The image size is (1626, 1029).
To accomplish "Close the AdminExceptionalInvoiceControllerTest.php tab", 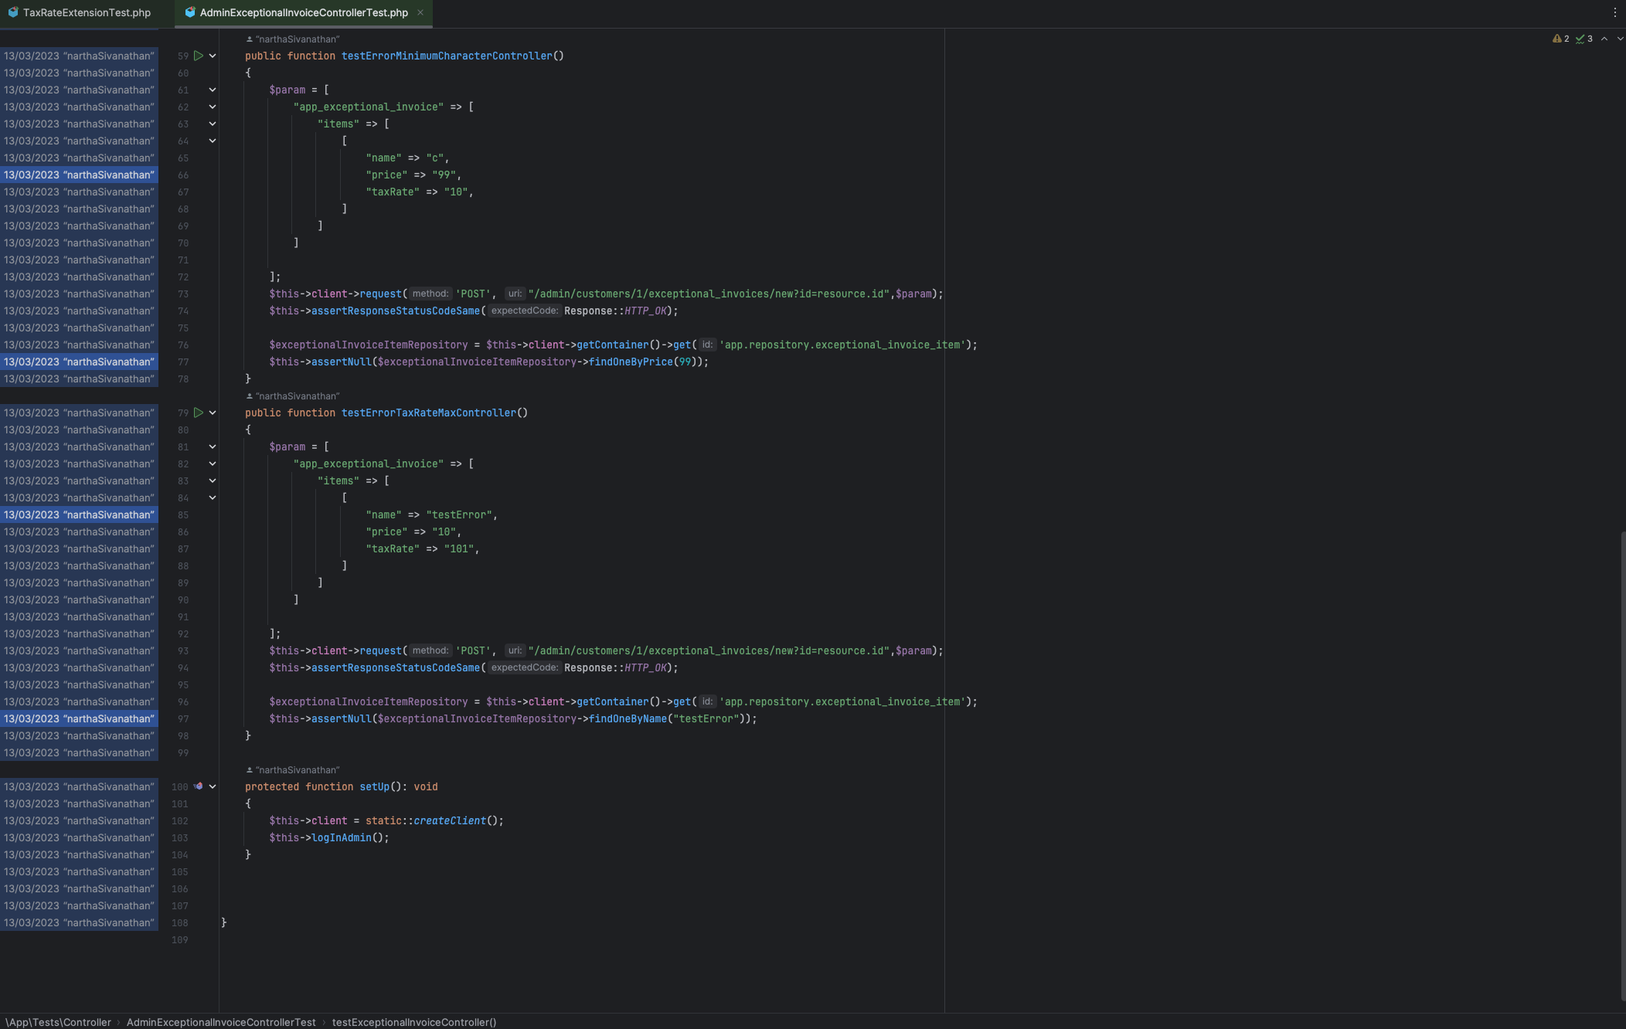I will (420, 12).
